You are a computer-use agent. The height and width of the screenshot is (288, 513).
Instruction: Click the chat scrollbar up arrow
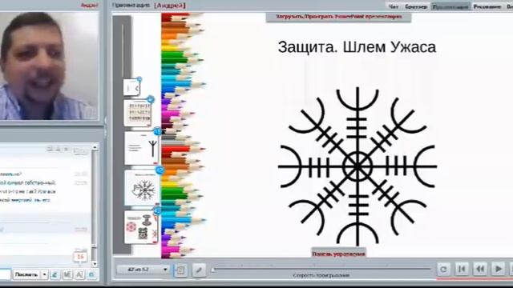[95, 147]
